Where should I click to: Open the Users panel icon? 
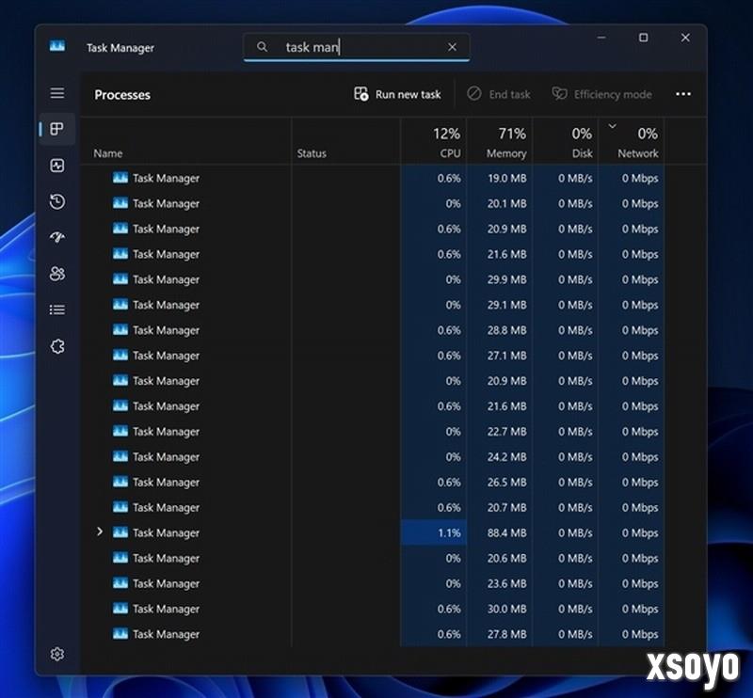56,273
